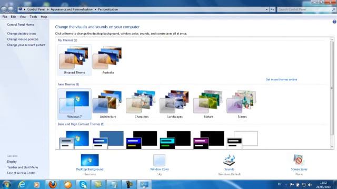Choose the high contrast theme with cyan title bar
This screenshot has height=189, width=337.
point(175,140)
